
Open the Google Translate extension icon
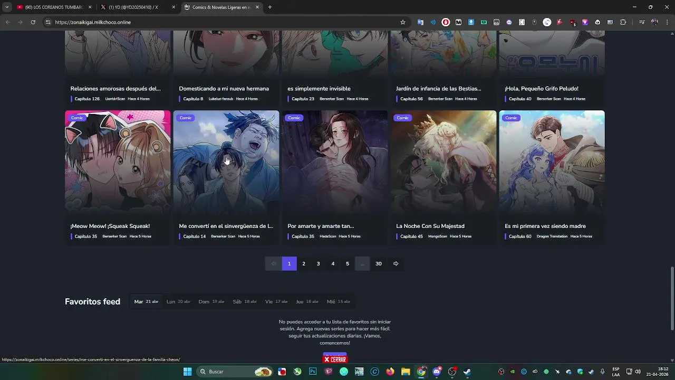(420, 22)
